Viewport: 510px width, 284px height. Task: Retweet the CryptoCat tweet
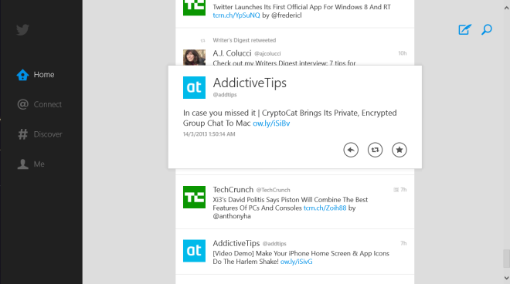pos(375,150)
